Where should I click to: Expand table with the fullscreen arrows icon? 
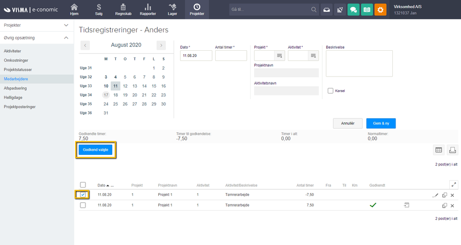click(x=452, y=185)
